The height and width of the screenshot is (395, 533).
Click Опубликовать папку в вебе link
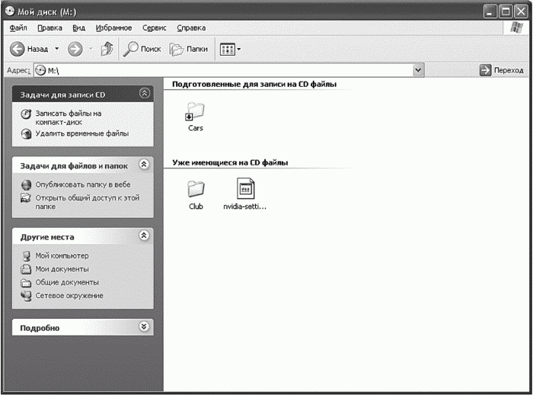click(83, 185)
